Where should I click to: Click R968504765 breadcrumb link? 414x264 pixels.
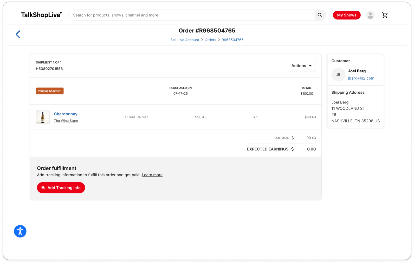(x=232, y=40)
